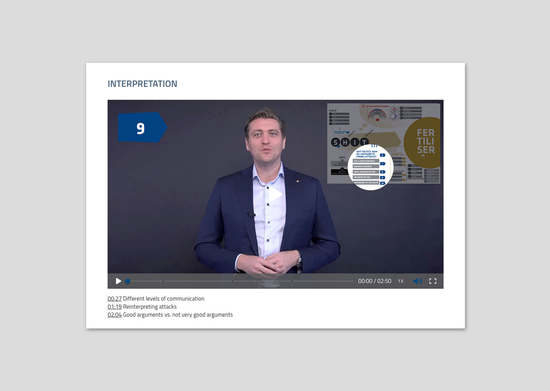This screenshot has height=391, width=550.
Task: Mute the video with the speaker icon
Action: pos(417,281)
